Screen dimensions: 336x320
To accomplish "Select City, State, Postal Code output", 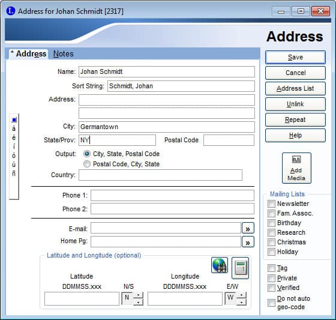I will point(87,154).
